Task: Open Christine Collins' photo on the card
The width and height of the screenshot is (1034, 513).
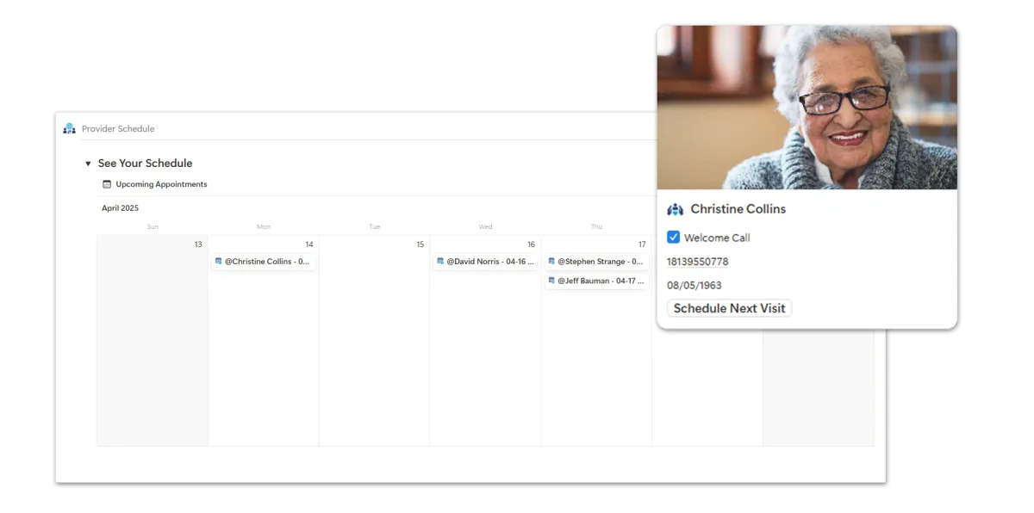Action: pos(807,108)
